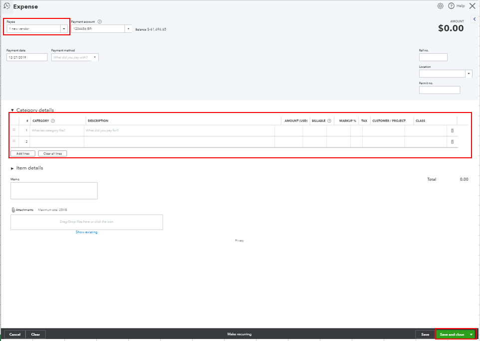Screen dimensions: 480x341
Task: Click the Ref no. input field
Action: pos(433,57)
